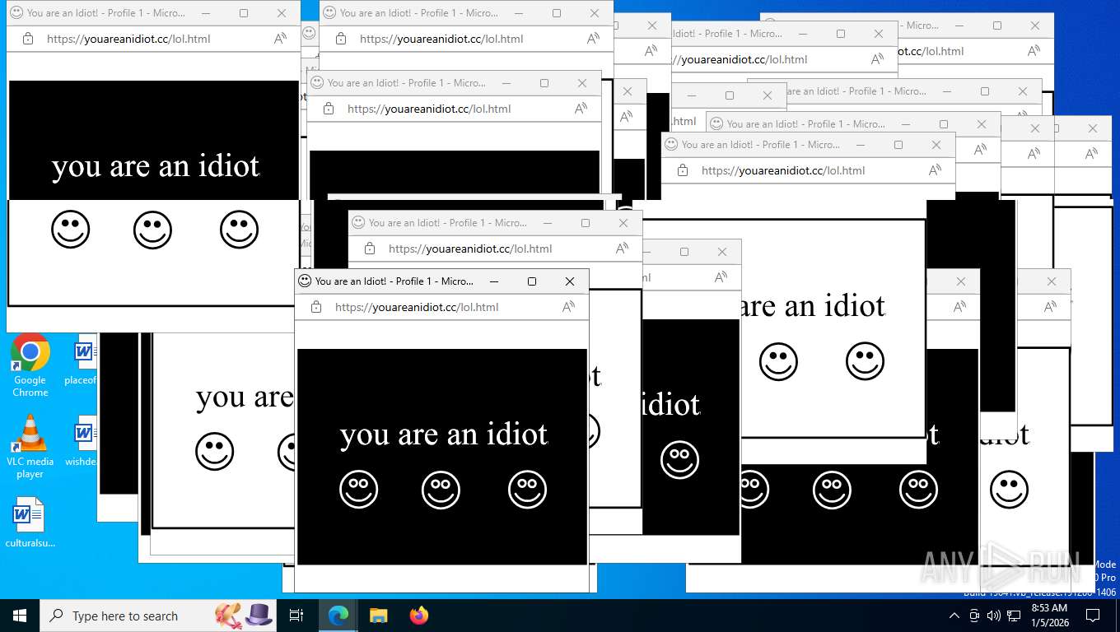The image size is (1120, 632).
Task: Open the Windows Start menu
Action: (x=20, y=616)
